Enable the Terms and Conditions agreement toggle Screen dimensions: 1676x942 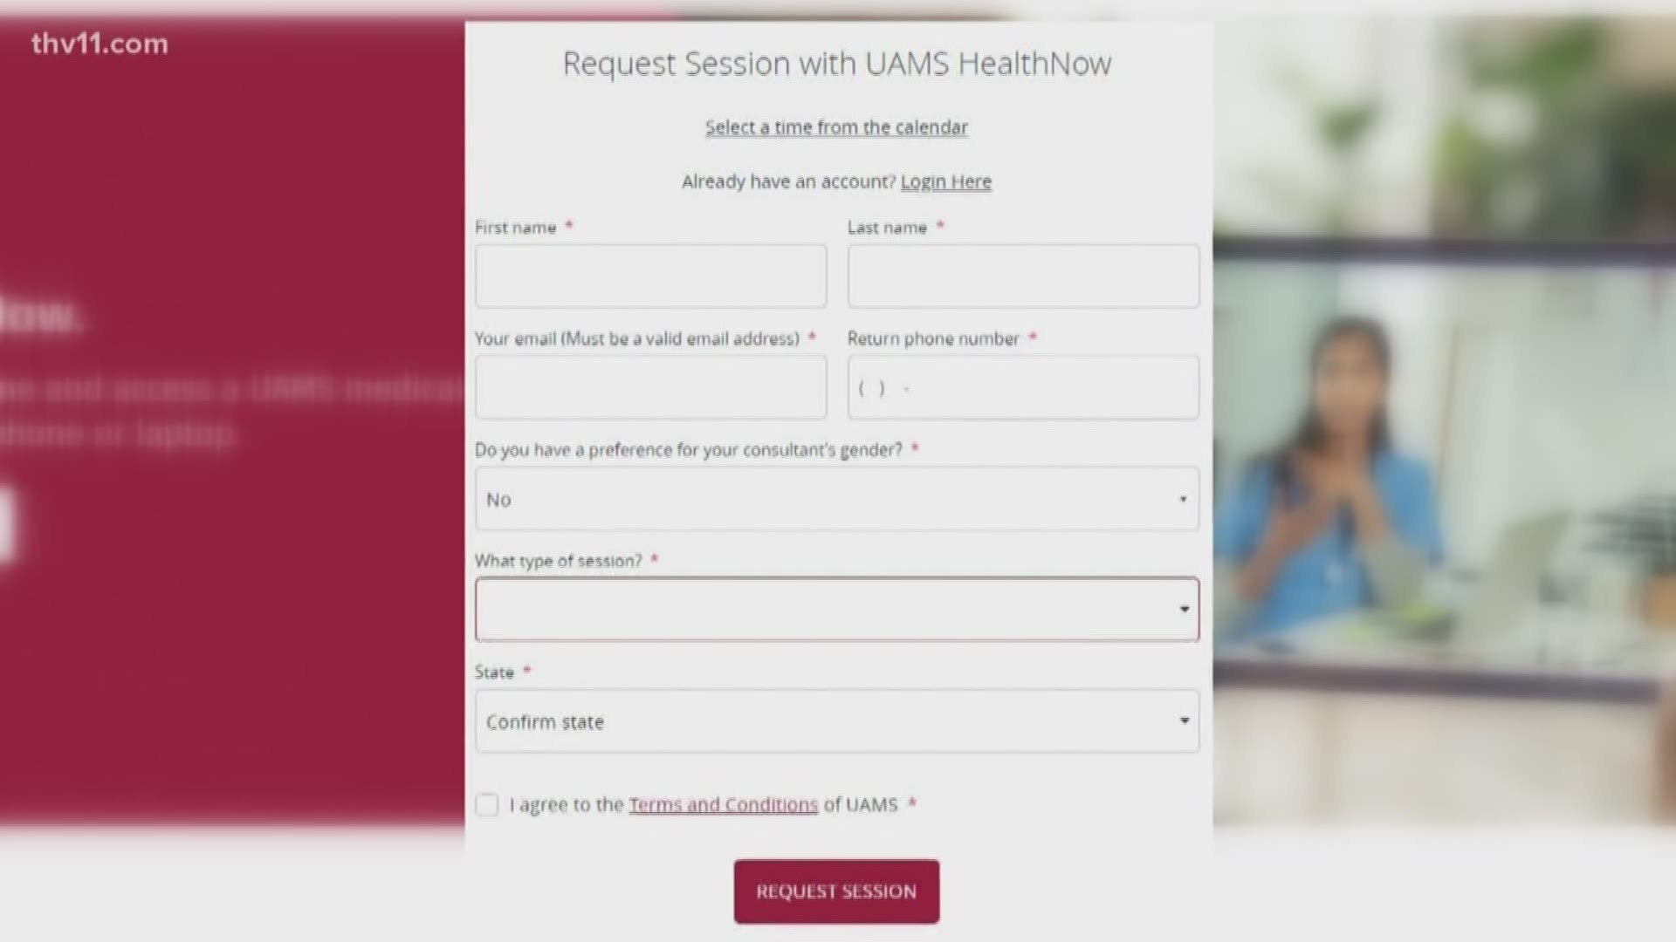pyautogui.click(x=485, y=802)
